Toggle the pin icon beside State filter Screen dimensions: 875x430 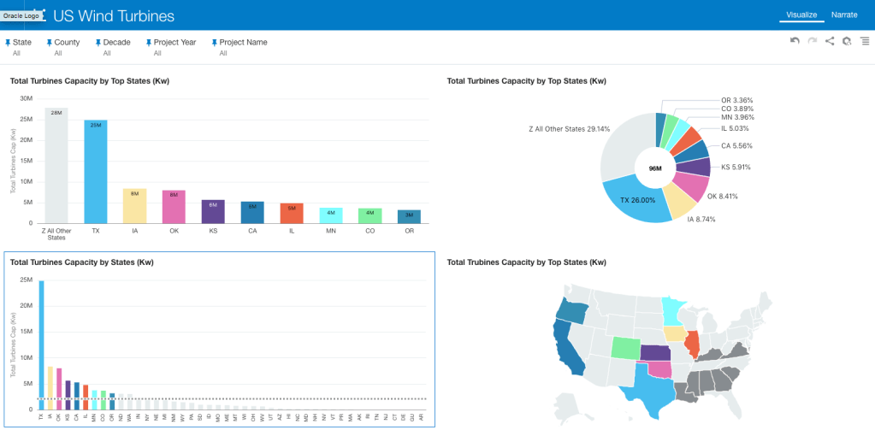tap(8, 42)
